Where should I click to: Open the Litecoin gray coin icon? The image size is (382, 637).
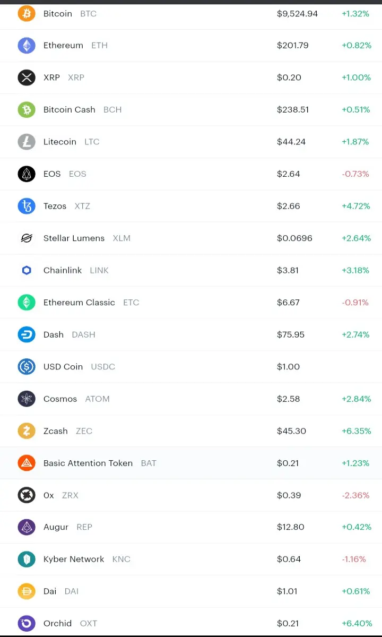27,142
